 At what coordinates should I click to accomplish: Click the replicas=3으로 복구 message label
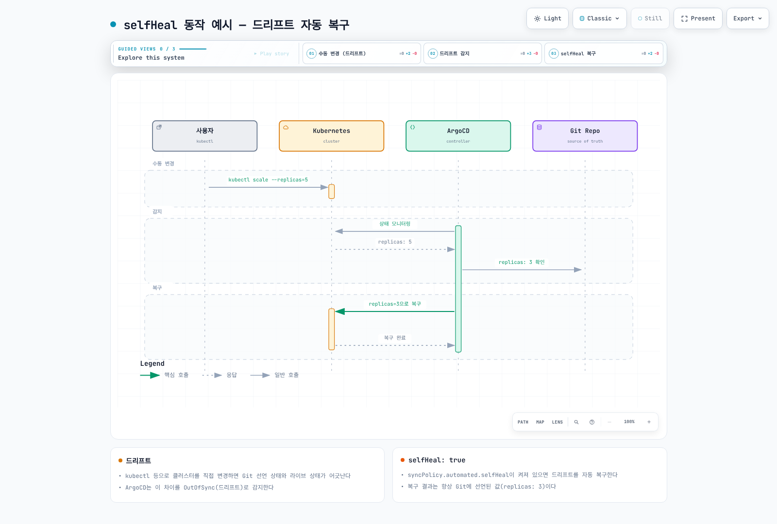click(x=395, y=304)
